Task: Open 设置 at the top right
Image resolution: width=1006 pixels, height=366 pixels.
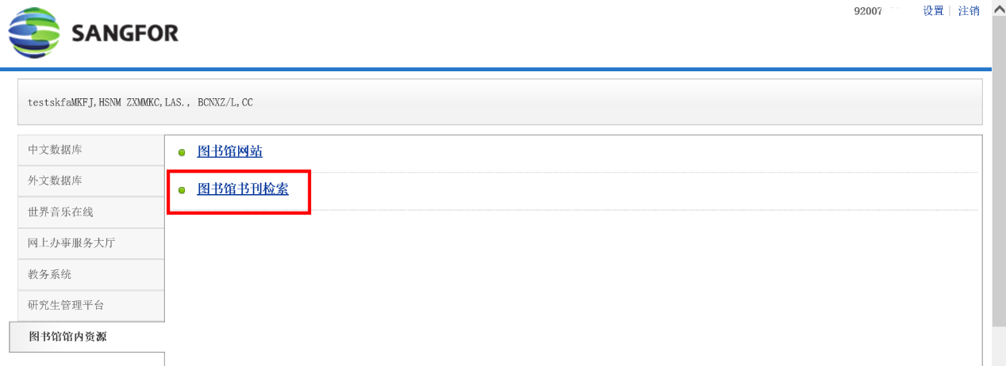Action: pyautogui.click(x=933, y=11)
